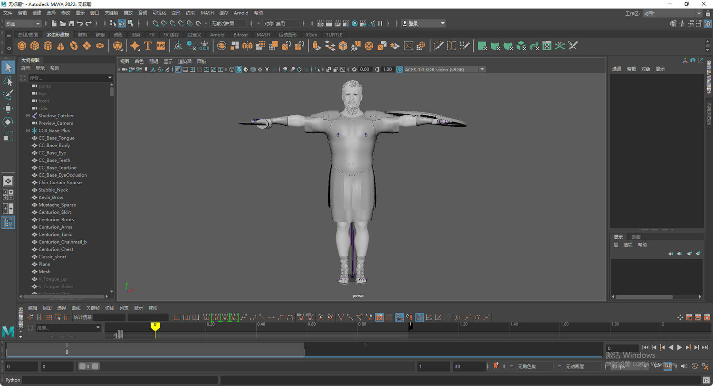The width and height of the screenshot is (713, 386).
Task: Create a polygon plane from the shelf
Action: click(87, 46)
